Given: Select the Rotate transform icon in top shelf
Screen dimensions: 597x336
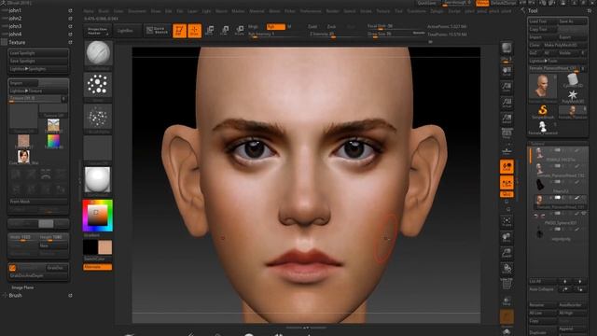Looking at the screenshot, I should pos(240,31).
